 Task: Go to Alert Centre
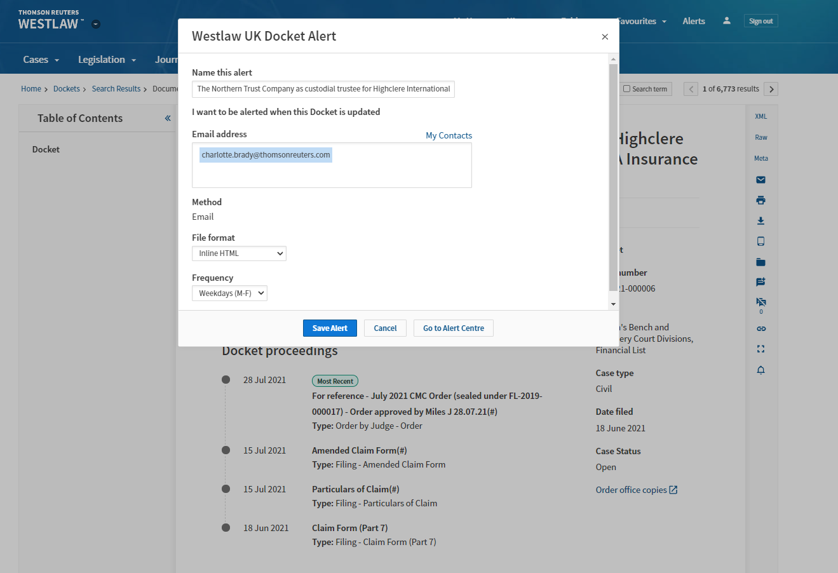pyautogui.click(x=454, y=328)
